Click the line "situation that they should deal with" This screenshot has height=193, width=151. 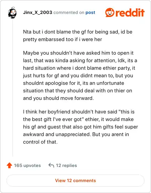click(x=77, y=90)
